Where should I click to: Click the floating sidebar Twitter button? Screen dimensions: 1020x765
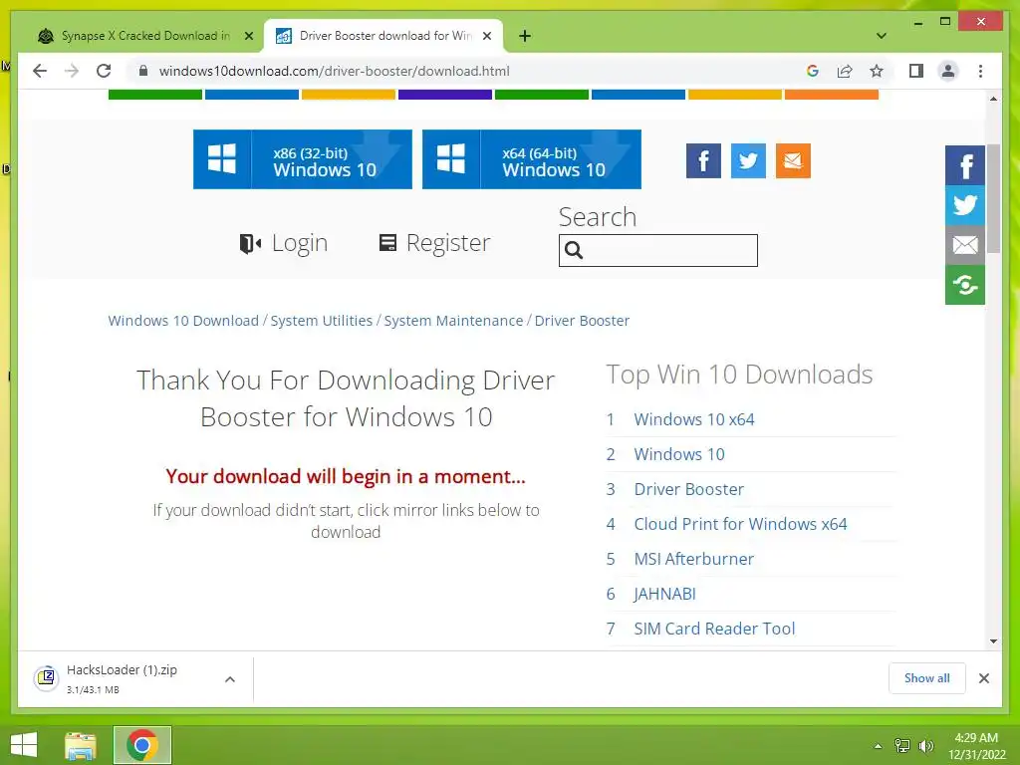(964, 205)
